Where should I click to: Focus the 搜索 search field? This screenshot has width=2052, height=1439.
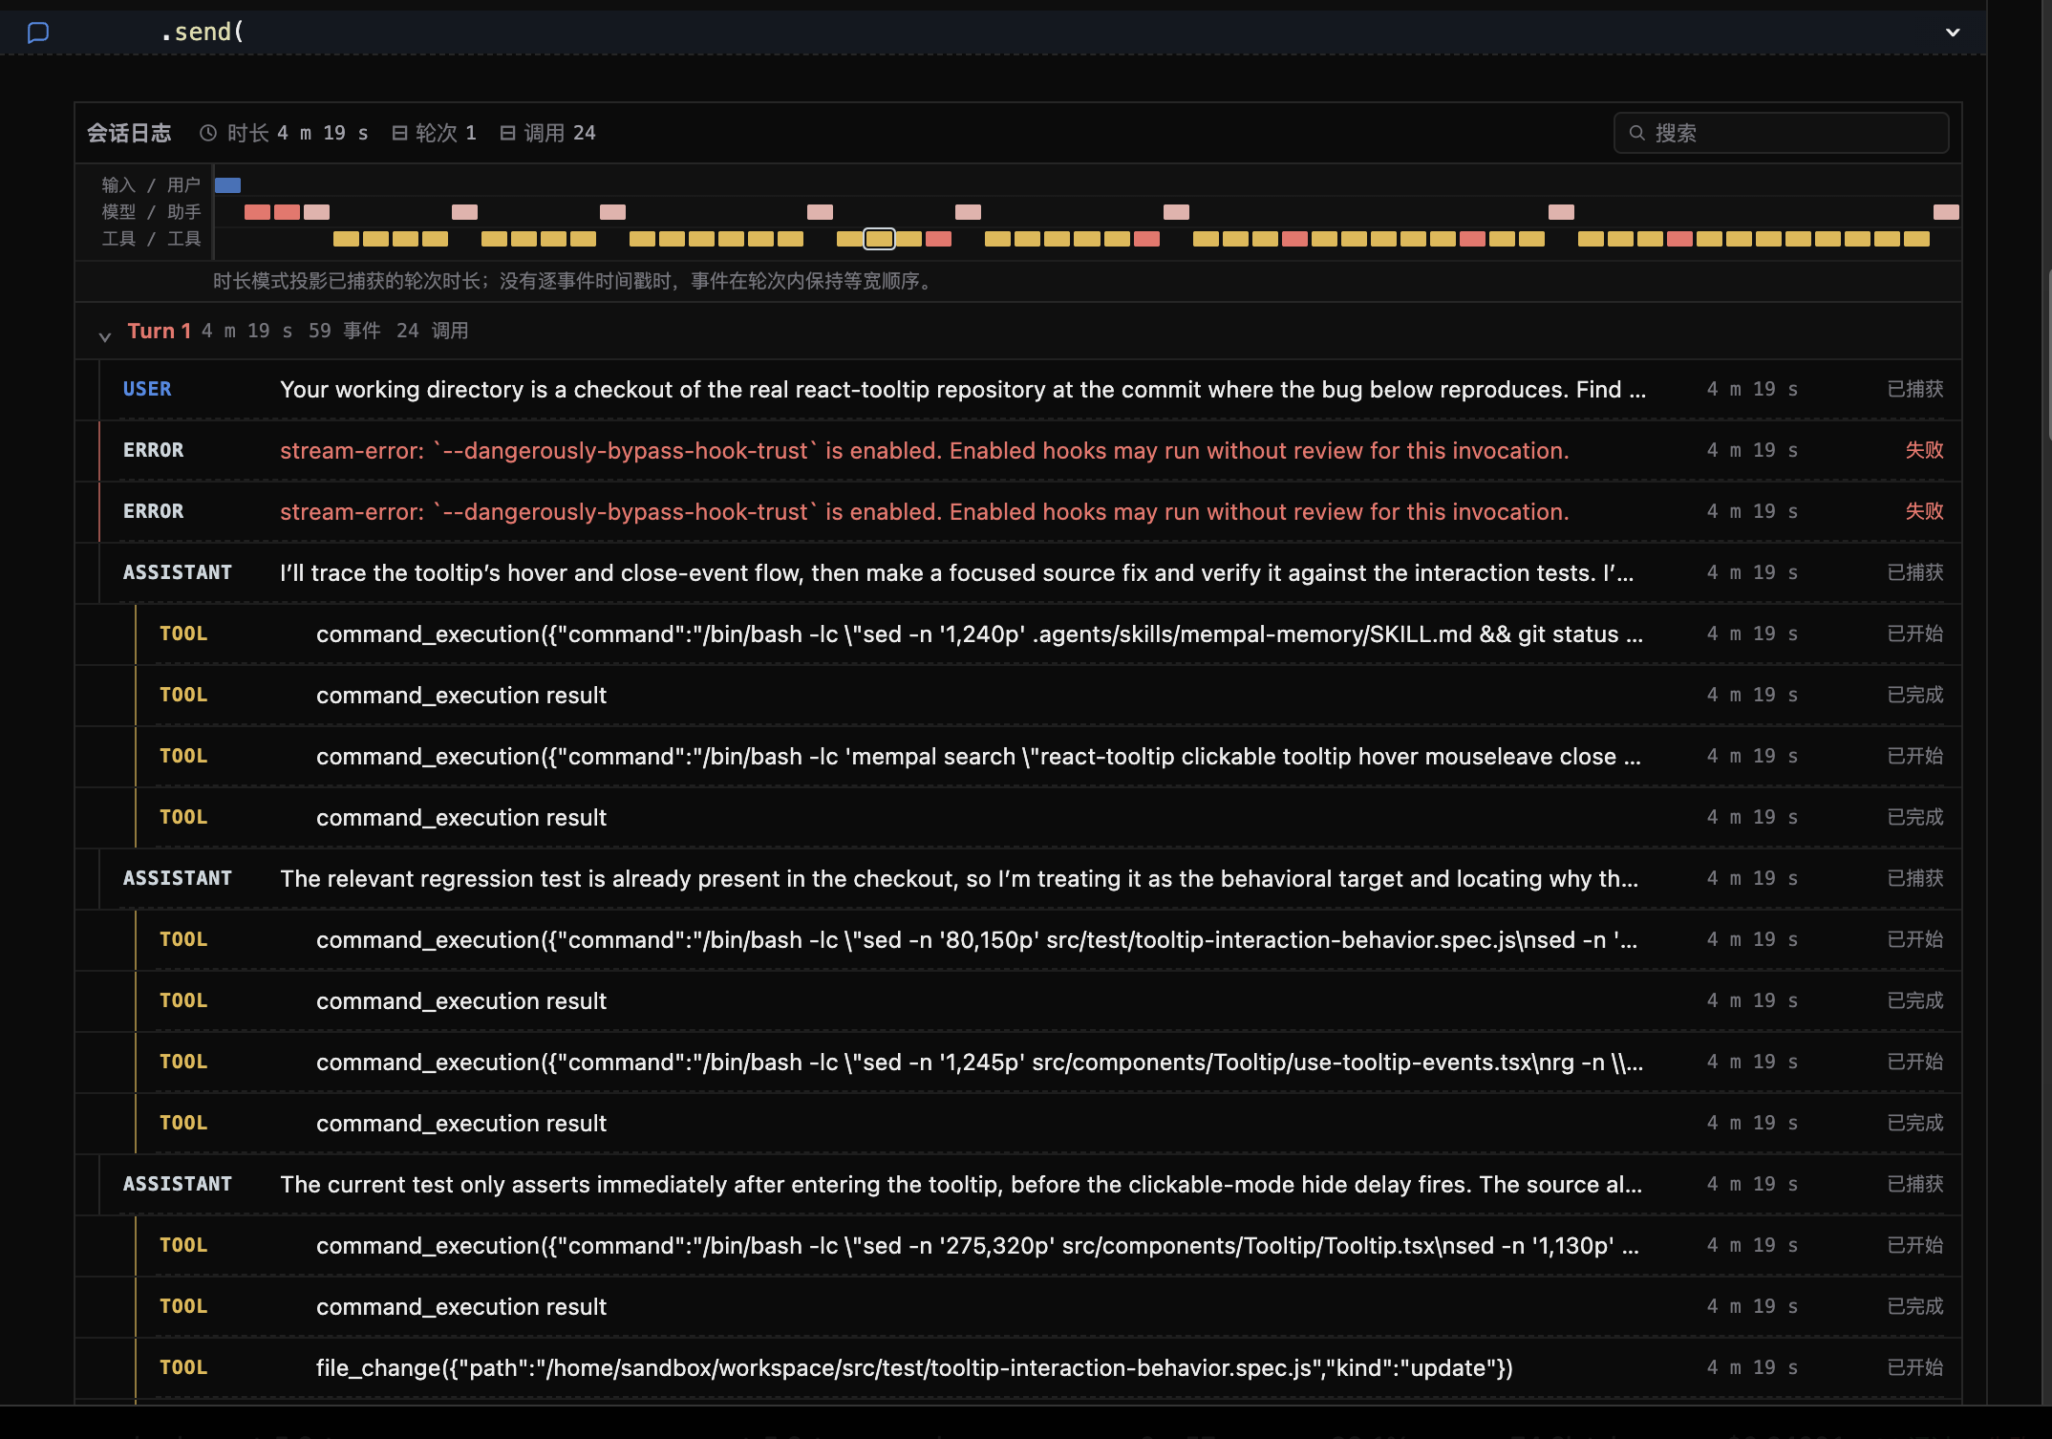1781,133
